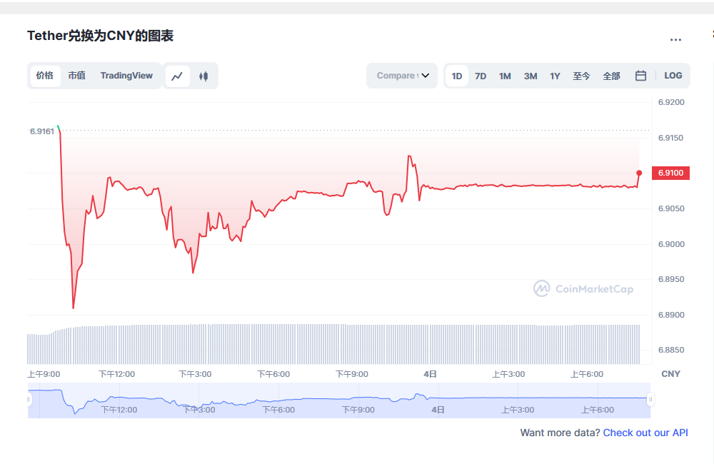Toggle LOG scale for the chart
This screenshot has height=464, width=714.
point(673,75)
